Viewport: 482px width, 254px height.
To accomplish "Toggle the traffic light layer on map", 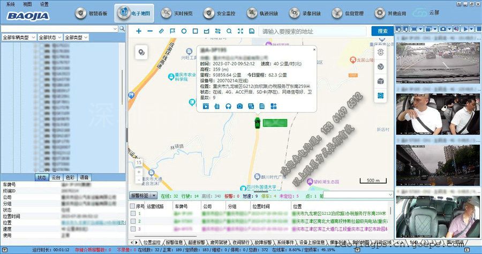I will tap(381, 53).
